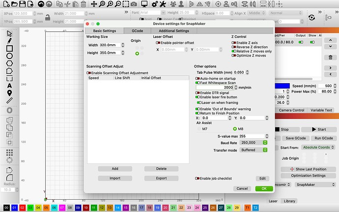Open the Start From Absolute Coords dropdown

pyautogui.click(x=318, y=148)
